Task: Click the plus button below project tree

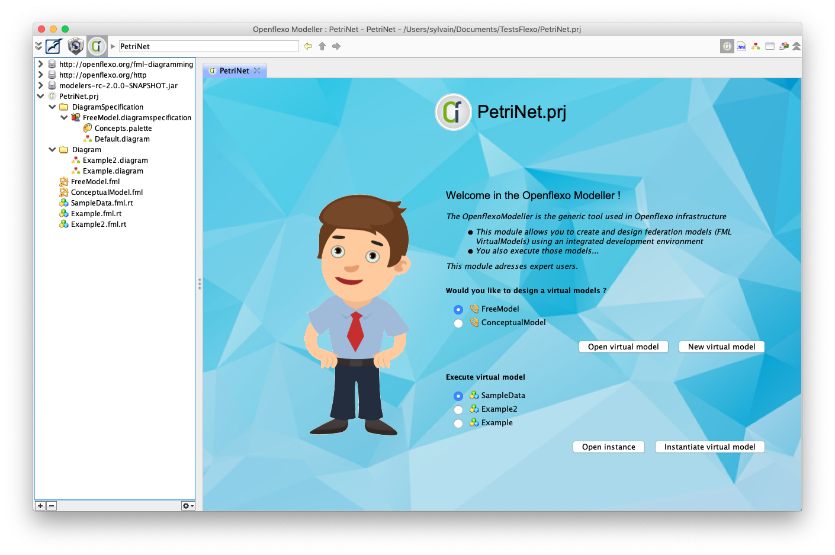Action: coord(40,506)
